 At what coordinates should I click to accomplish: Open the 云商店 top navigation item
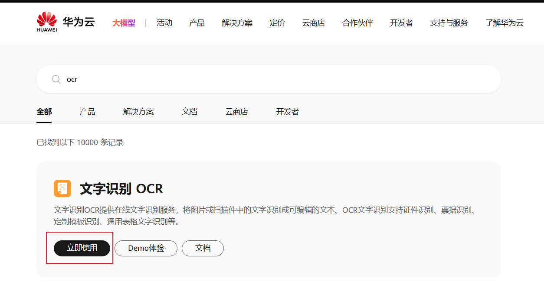(314, 23)
